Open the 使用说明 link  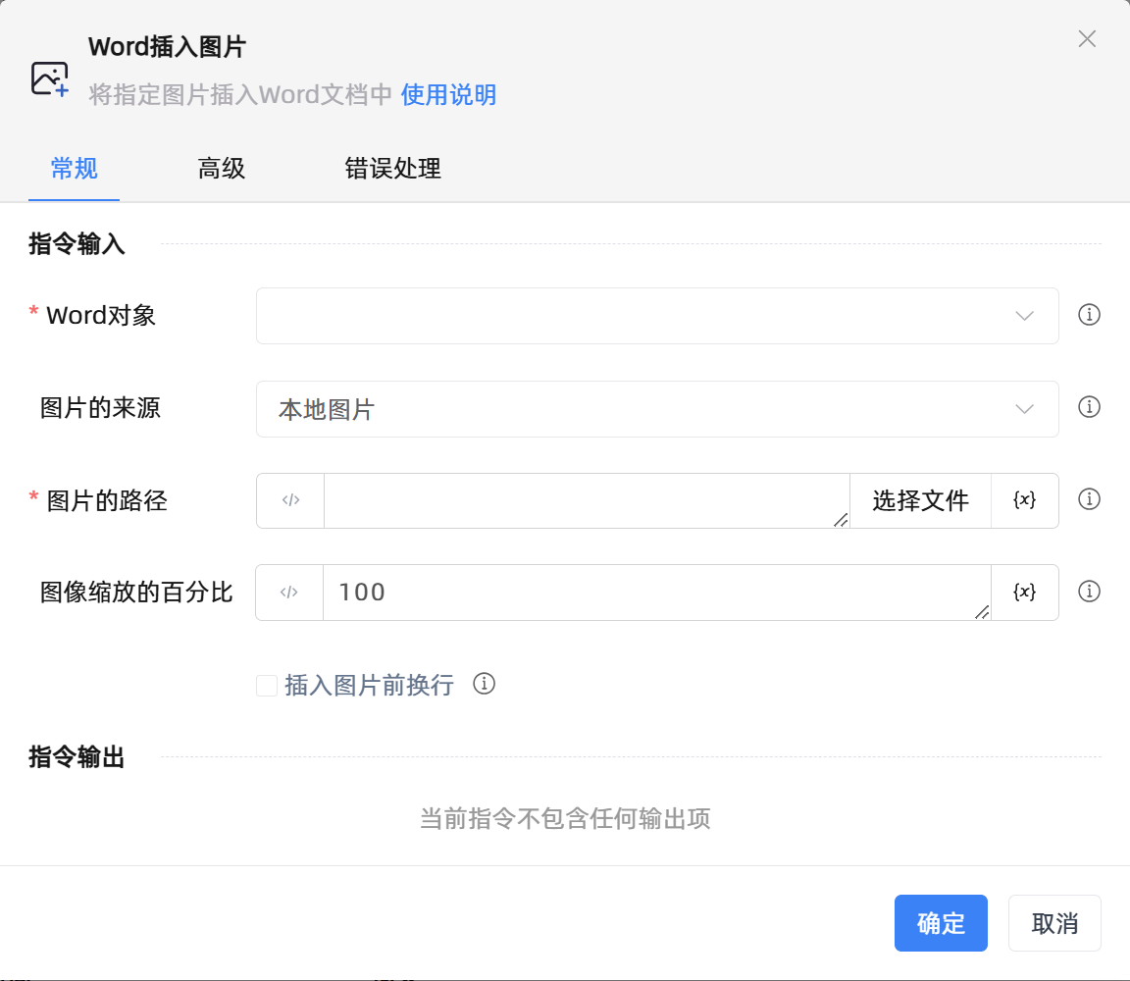pos(448,94)
